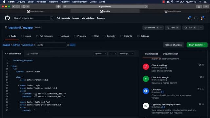Open the No wrap dropdown

(x=126, y=54)
